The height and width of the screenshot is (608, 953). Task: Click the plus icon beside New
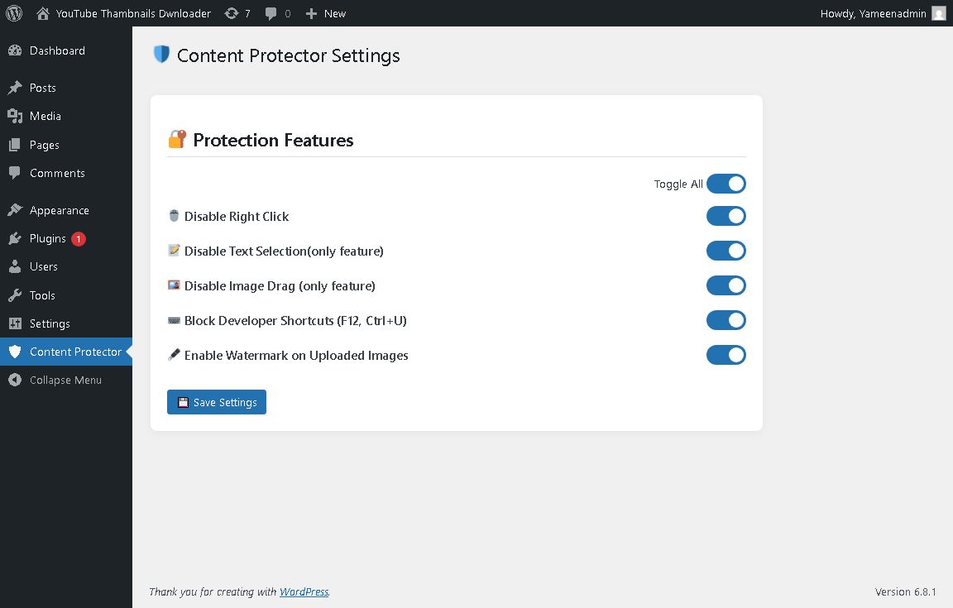click(x=311, y=13)
